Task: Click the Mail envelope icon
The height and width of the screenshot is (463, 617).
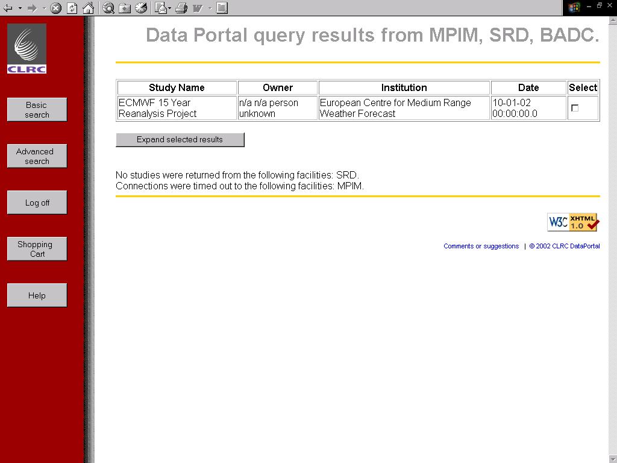Action: pyautogui.click(x=160, y=8)
